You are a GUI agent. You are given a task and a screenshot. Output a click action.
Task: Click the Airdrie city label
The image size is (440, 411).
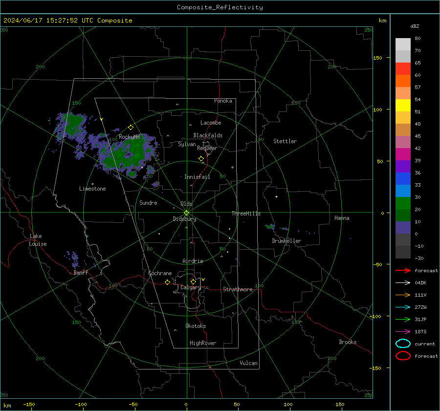click(x=193, y=261)
